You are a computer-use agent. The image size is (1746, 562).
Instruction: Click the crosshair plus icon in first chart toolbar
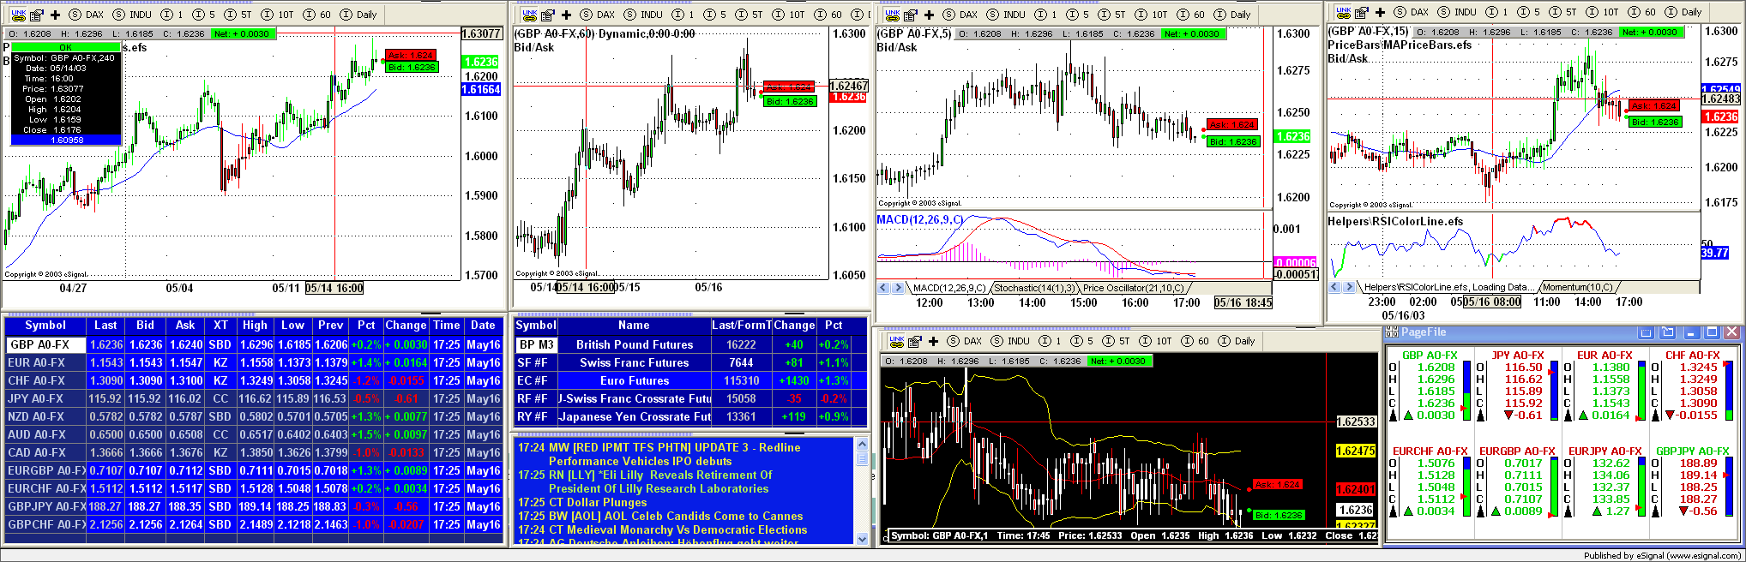(56, 15)
